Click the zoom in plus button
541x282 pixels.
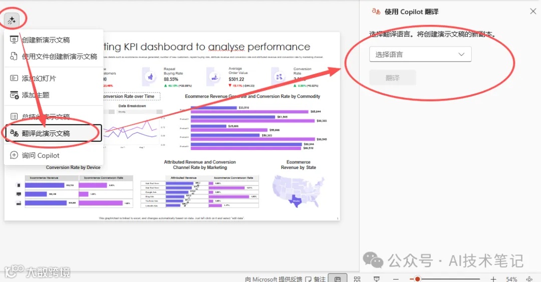click(493, 279)
